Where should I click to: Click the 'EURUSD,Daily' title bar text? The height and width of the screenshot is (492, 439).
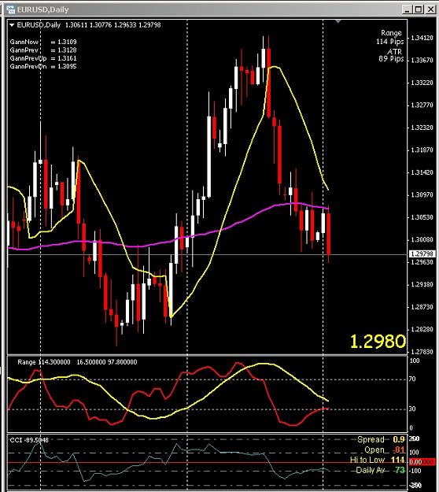coord(42,9)
